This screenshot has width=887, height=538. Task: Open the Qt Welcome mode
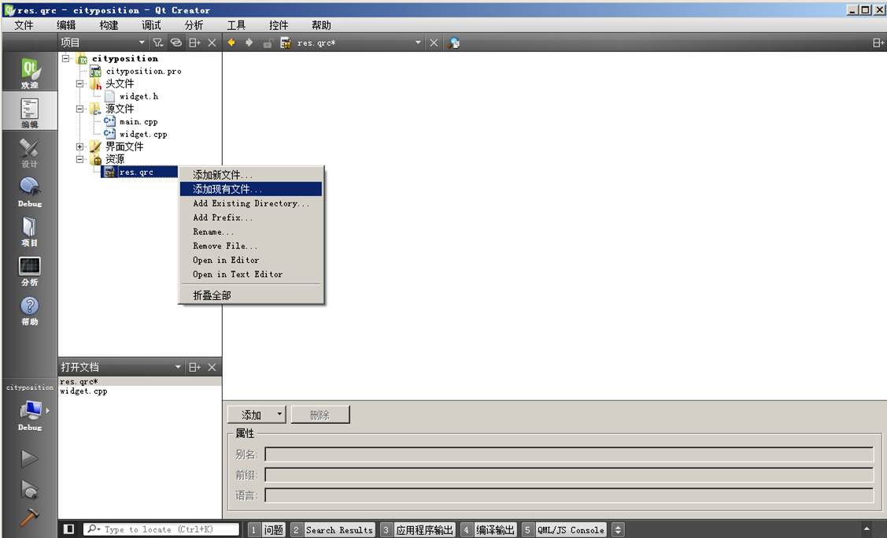click(x=29, y=72)
